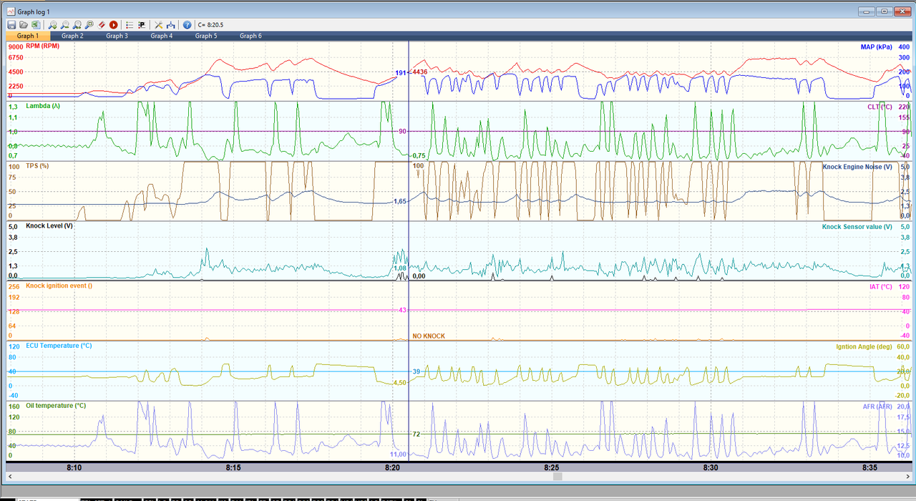916x501 pixels.
Task: Click the 72 oil temperature cursor value
Action: click(416, 434)
